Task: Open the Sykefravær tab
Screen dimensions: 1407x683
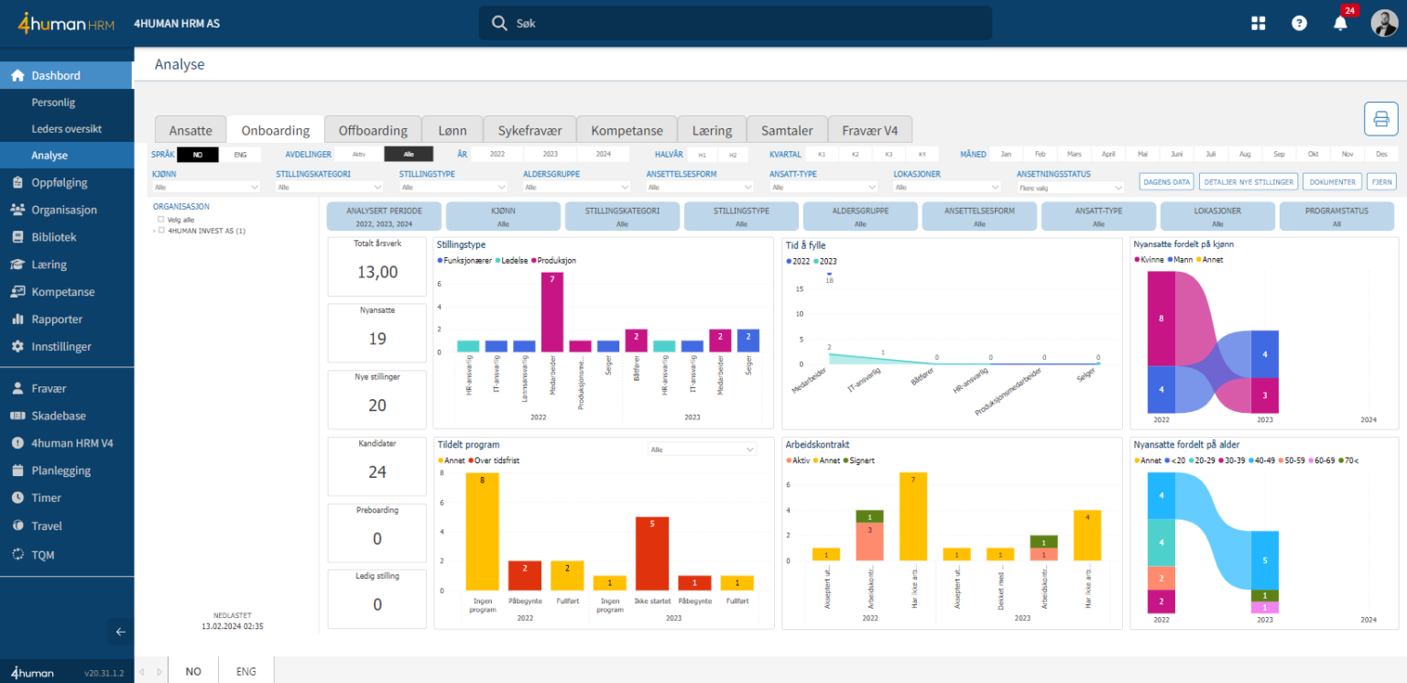Action: coord(535,131)
